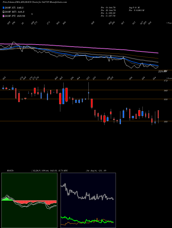Click the 'Avg V: 0 M' text
Screen dimensions: 172x228
coord(134,8)
